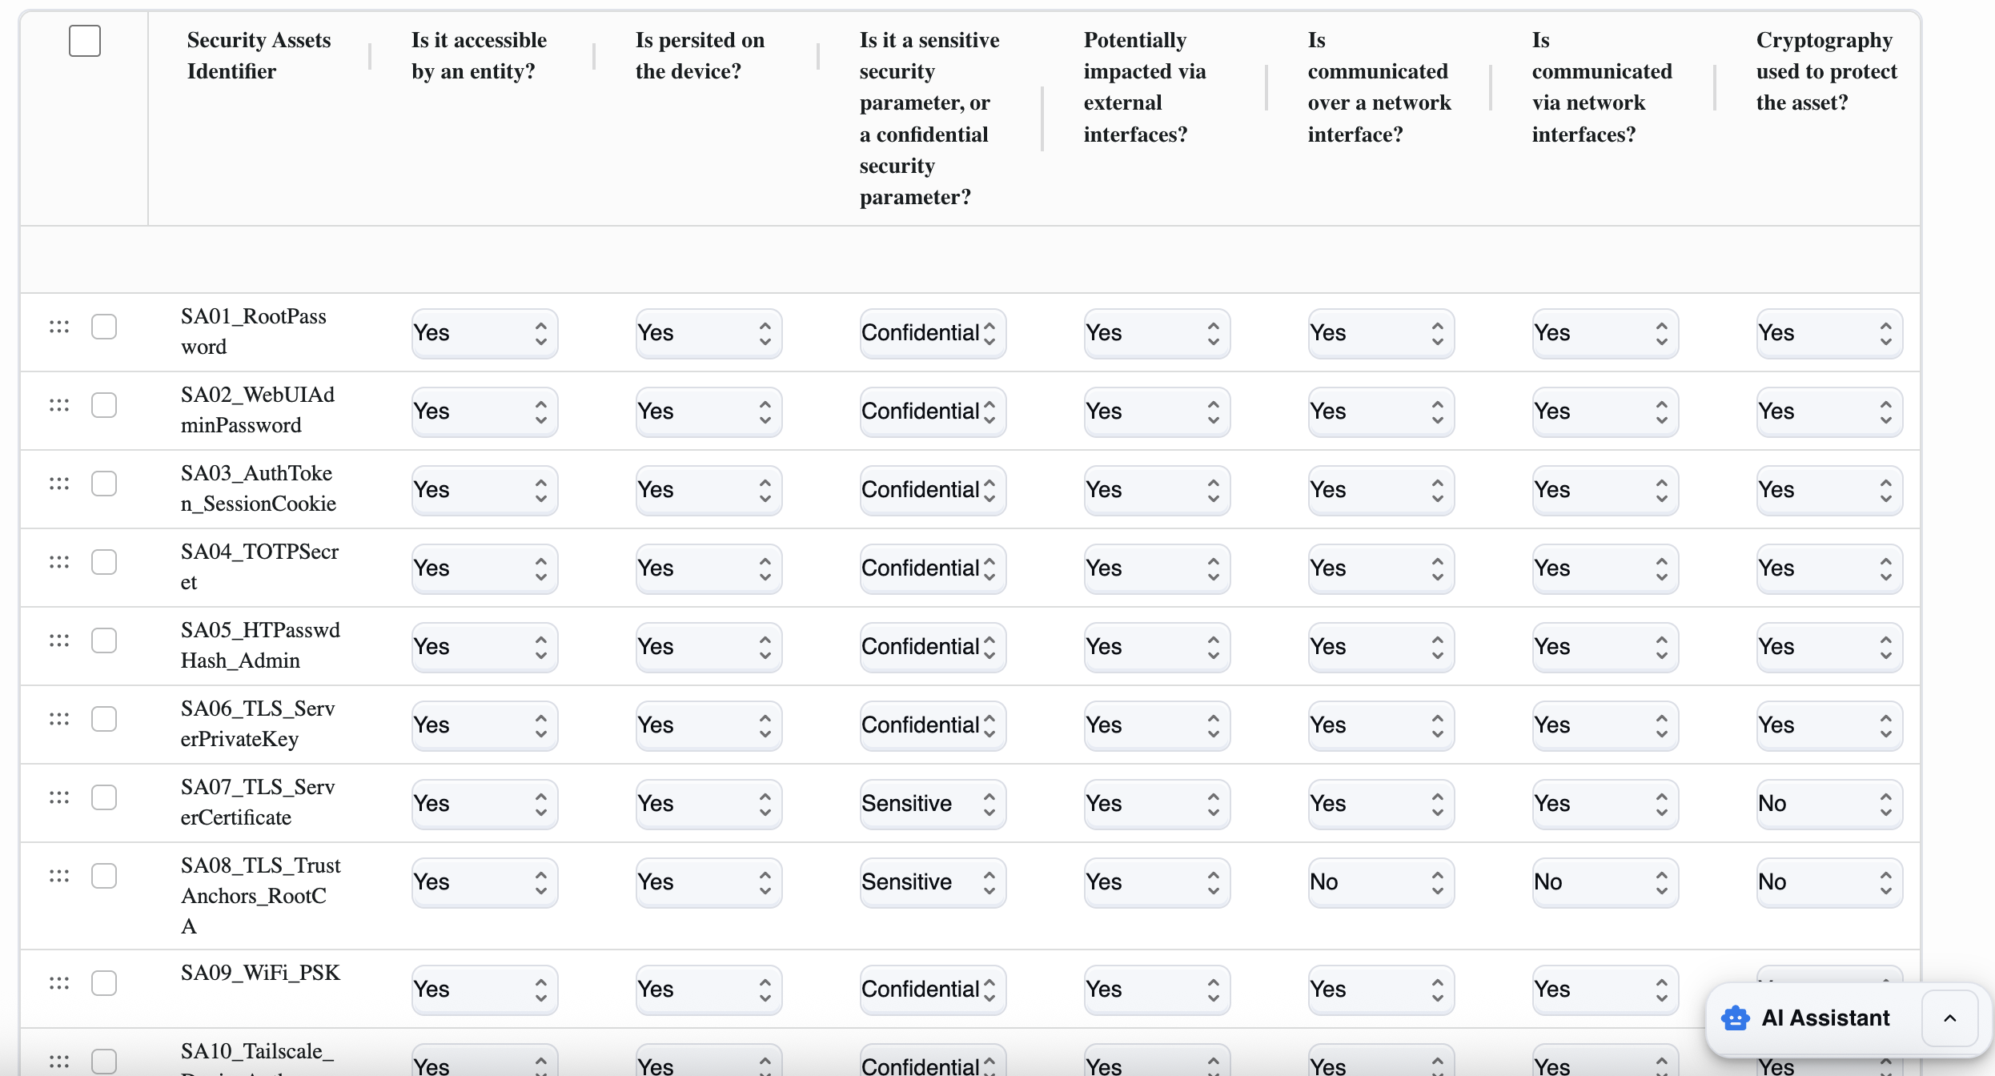Check the SA06_TLS_ServerPrivateKey row checkbox
The image size is (1995, 1076).
pos(105,718)
